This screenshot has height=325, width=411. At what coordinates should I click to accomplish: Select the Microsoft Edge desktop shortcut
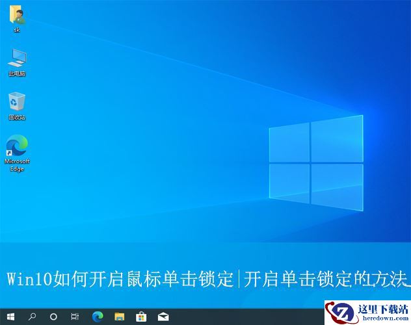[x=17, y=153]
